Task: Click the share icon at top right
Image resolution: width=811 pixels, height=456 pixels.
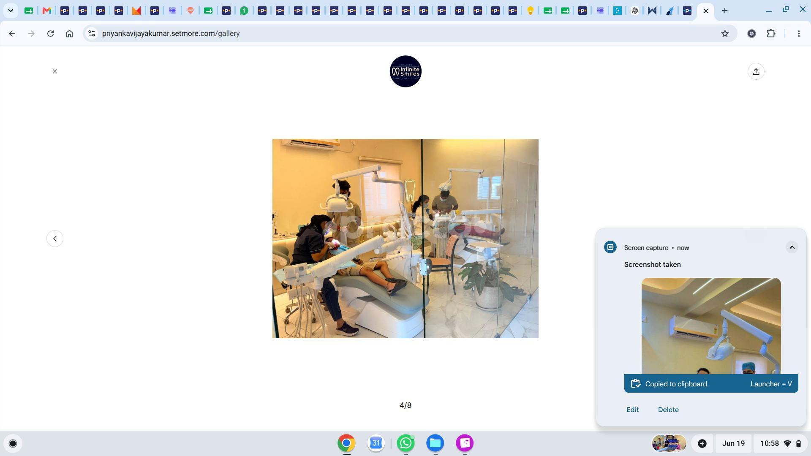Action: (x=756, y=71)
